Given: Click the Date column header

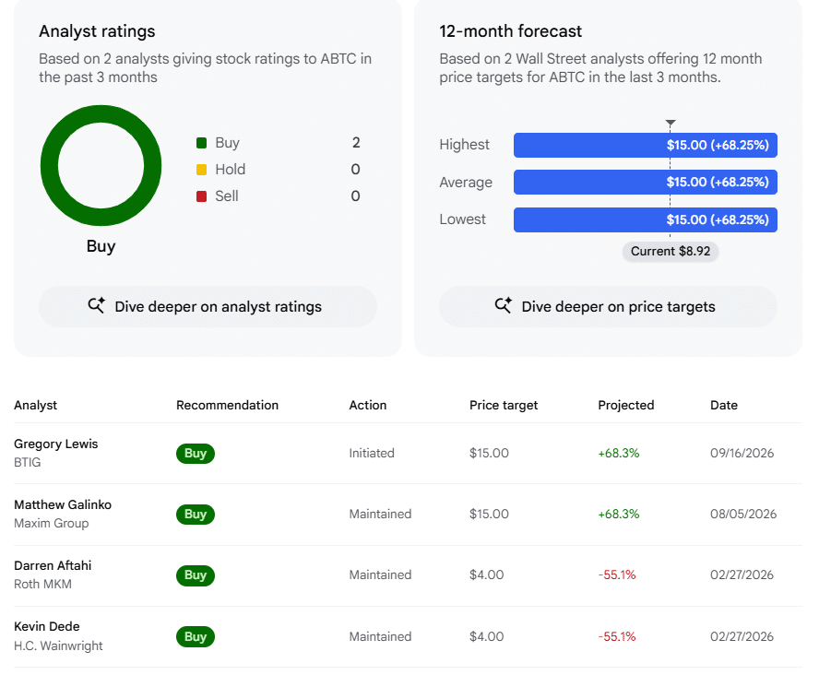Looking at the screenshot, I should (x=724, y=406).
